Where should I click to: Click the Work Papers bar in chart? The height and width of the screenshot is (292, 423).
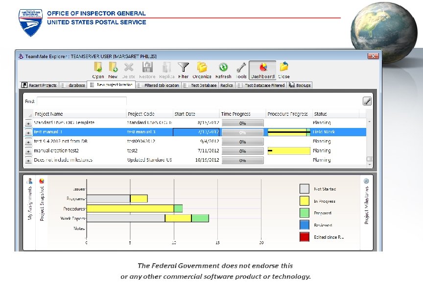(148, 218)
